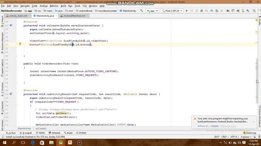Open the Refactor menu
The width and height of the screenshot is (261, 146).
tap(54, 6)
